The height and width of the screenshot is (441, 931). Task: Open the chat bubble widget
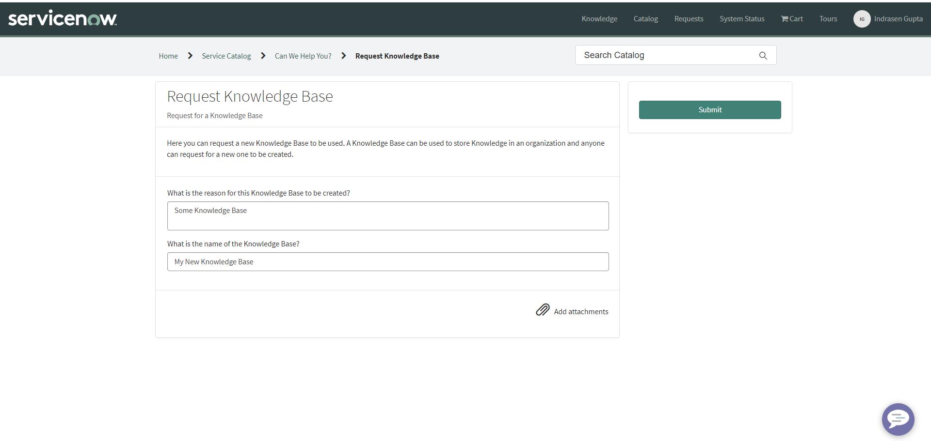(x=898, y=419)
